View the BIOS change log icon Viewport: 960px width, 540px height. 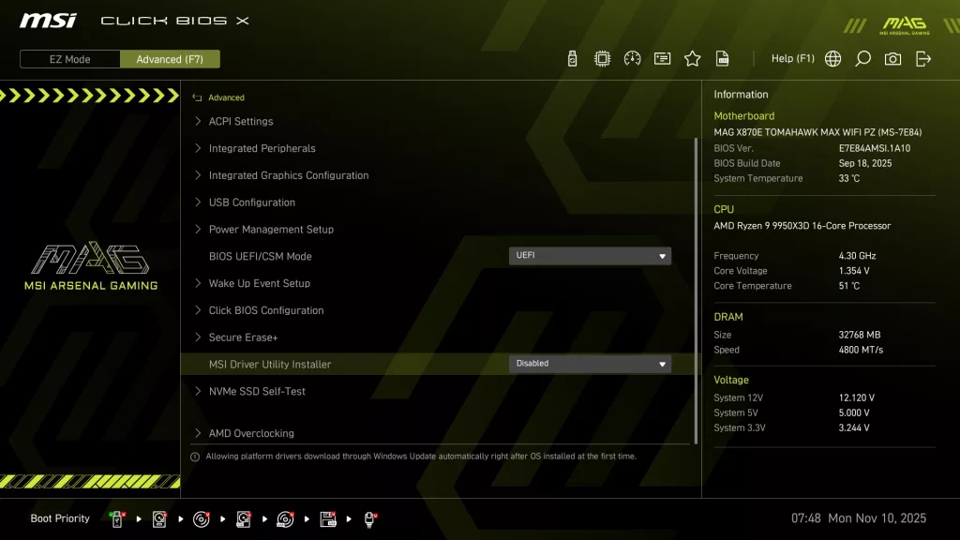(722, 58)
